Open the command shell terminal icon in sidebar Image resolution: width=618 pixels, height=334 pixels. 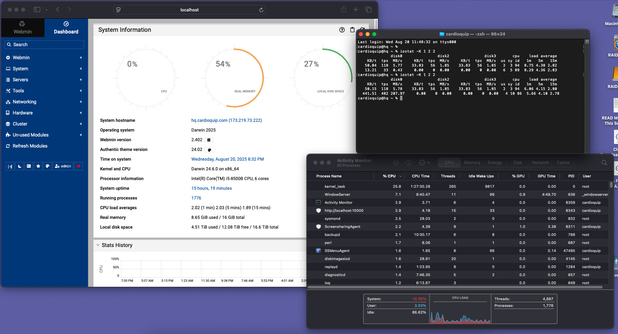tap(29, 166)
